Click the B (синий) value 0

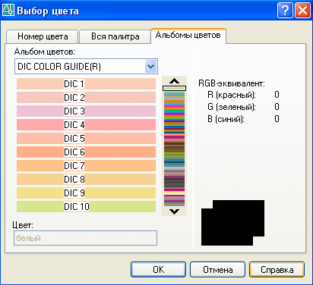[277, 119]
